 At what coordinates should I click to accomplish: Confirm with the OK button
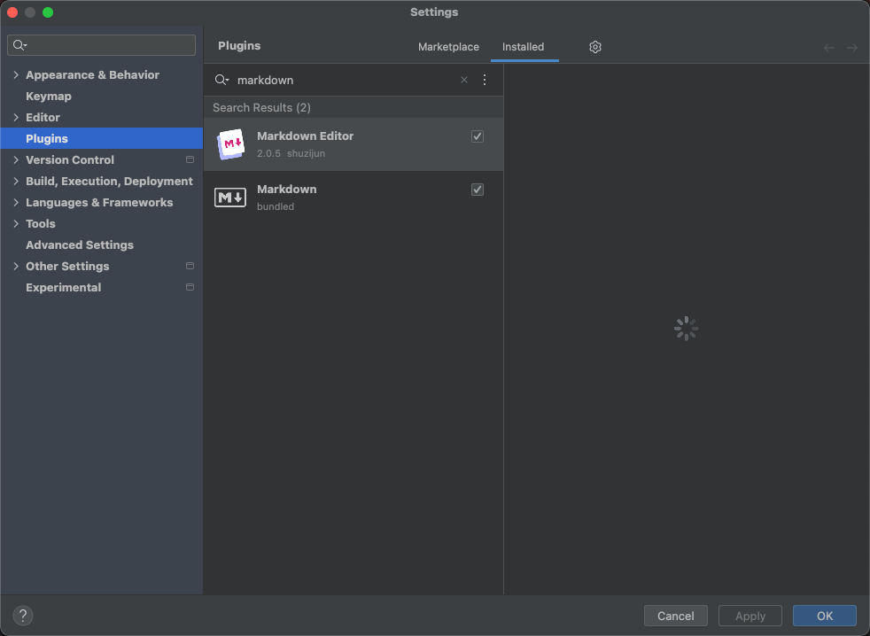[825, 616]
